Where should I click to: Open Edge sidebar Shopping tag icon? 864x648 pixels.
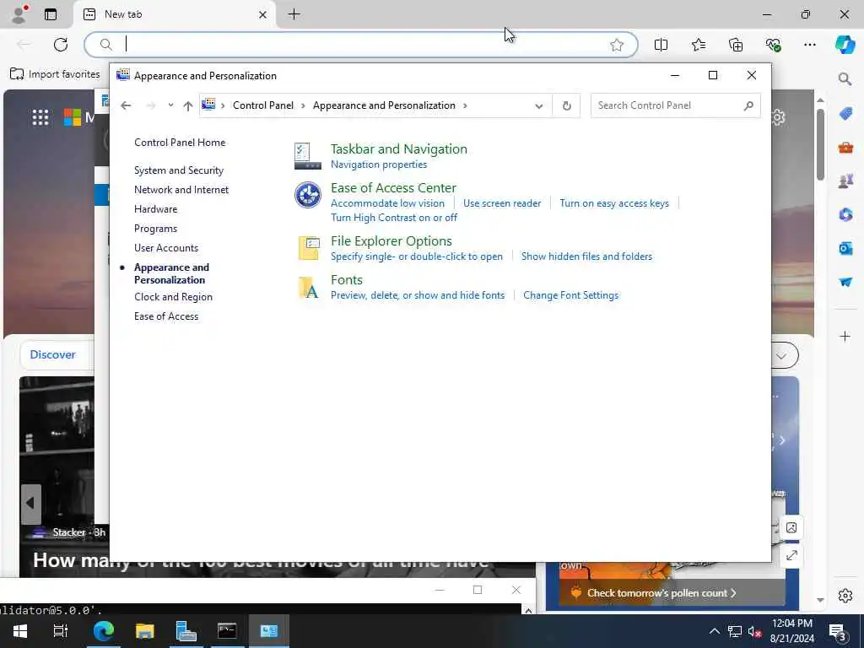[x=845, y=114]
